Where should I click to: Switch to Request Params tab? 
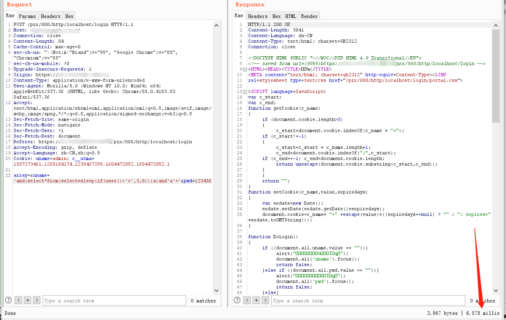pos(27,16)
